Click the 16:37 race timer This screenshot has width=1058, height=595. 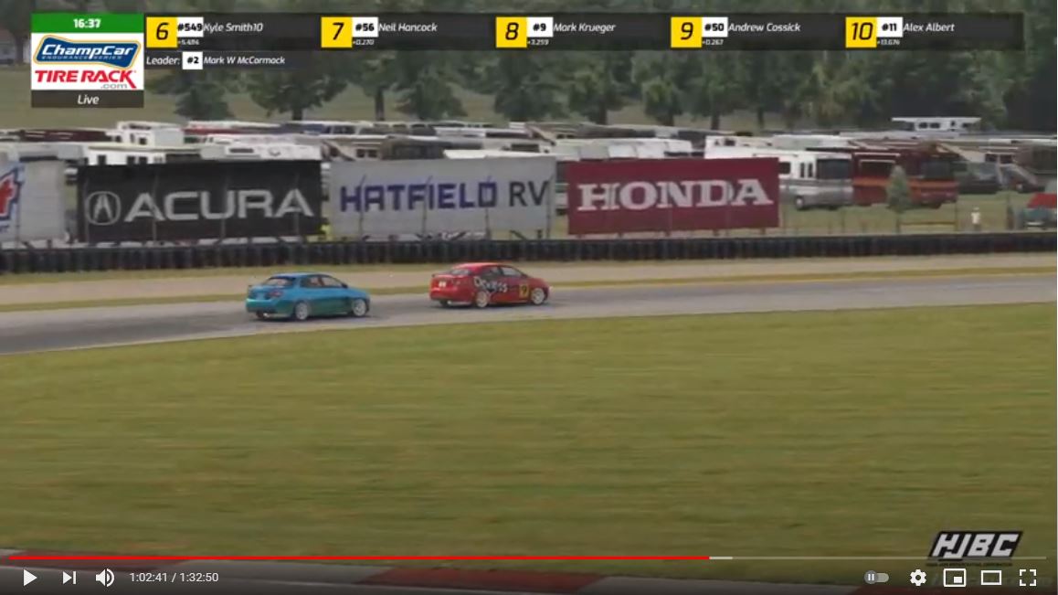[x=87, y=24]
